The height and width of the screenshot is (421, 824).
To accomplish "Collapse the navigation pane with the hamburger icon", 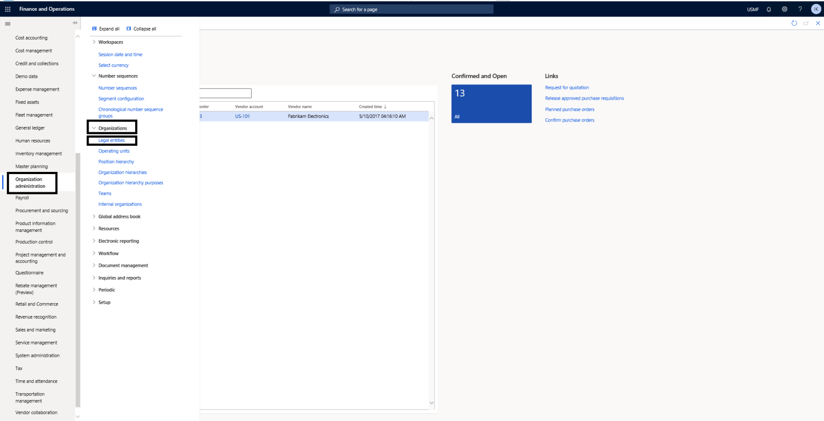I will pyautogui.click(x=8, y=24).
